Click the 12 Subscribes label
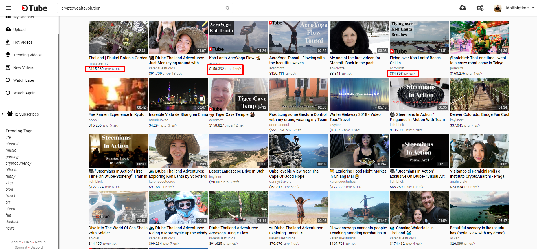 click(x=27, y=114)
